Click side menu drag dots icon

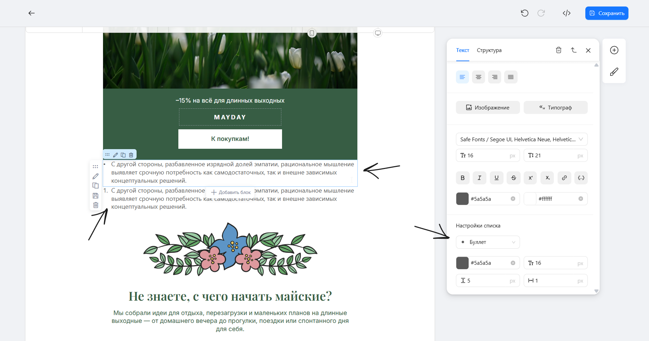pyautogui.click(x=96, y=167)
